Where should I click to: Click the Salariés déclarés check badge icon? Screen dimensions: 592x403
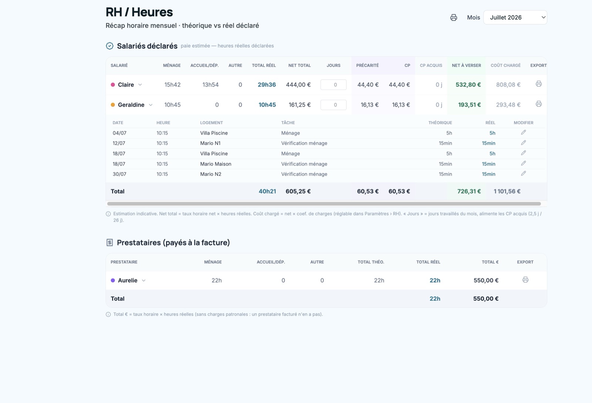pos(110,46)
